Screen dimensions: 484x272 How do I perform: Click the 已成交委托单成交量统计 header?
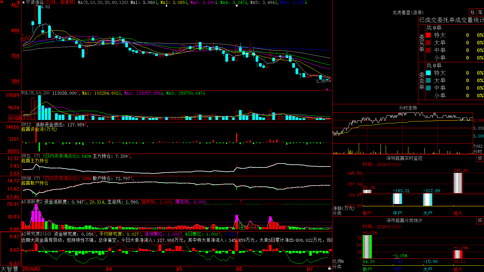(x=451, y=20)
